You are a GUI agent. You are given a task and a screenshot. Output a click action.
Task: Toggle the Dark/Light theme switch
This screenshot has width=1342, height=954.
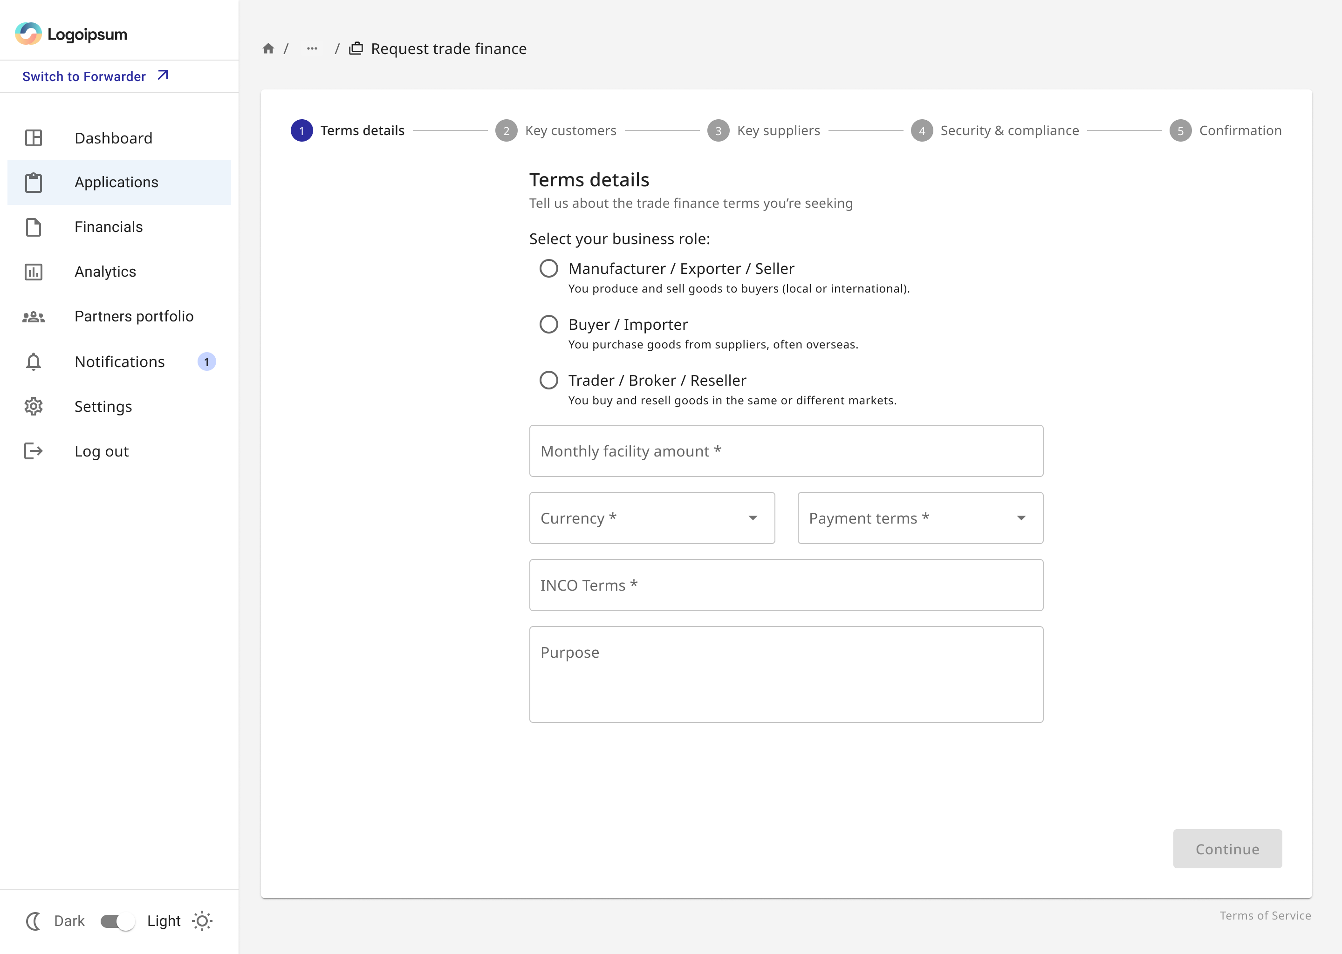point(117,921)
